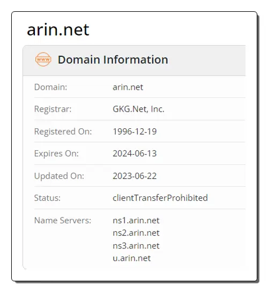Click the expiry date 2024-06-13
268x292 pixels.
[x=135, y=154]
